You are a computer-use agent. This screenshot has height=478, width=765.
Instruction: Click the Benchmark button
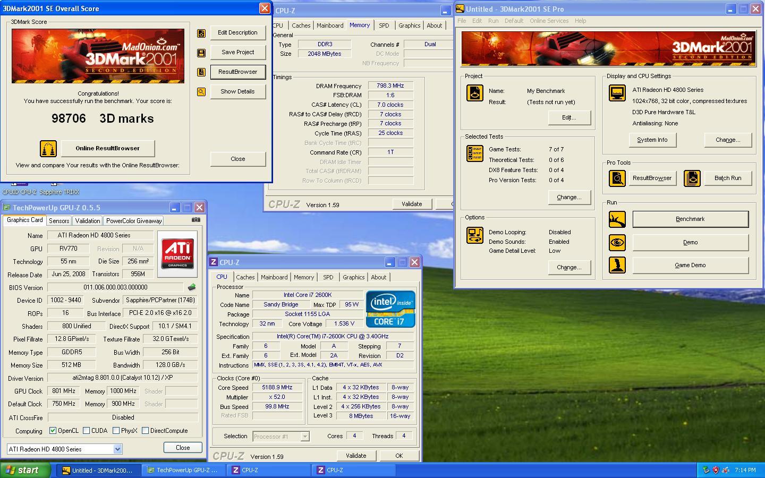click(x=690, y=219)
